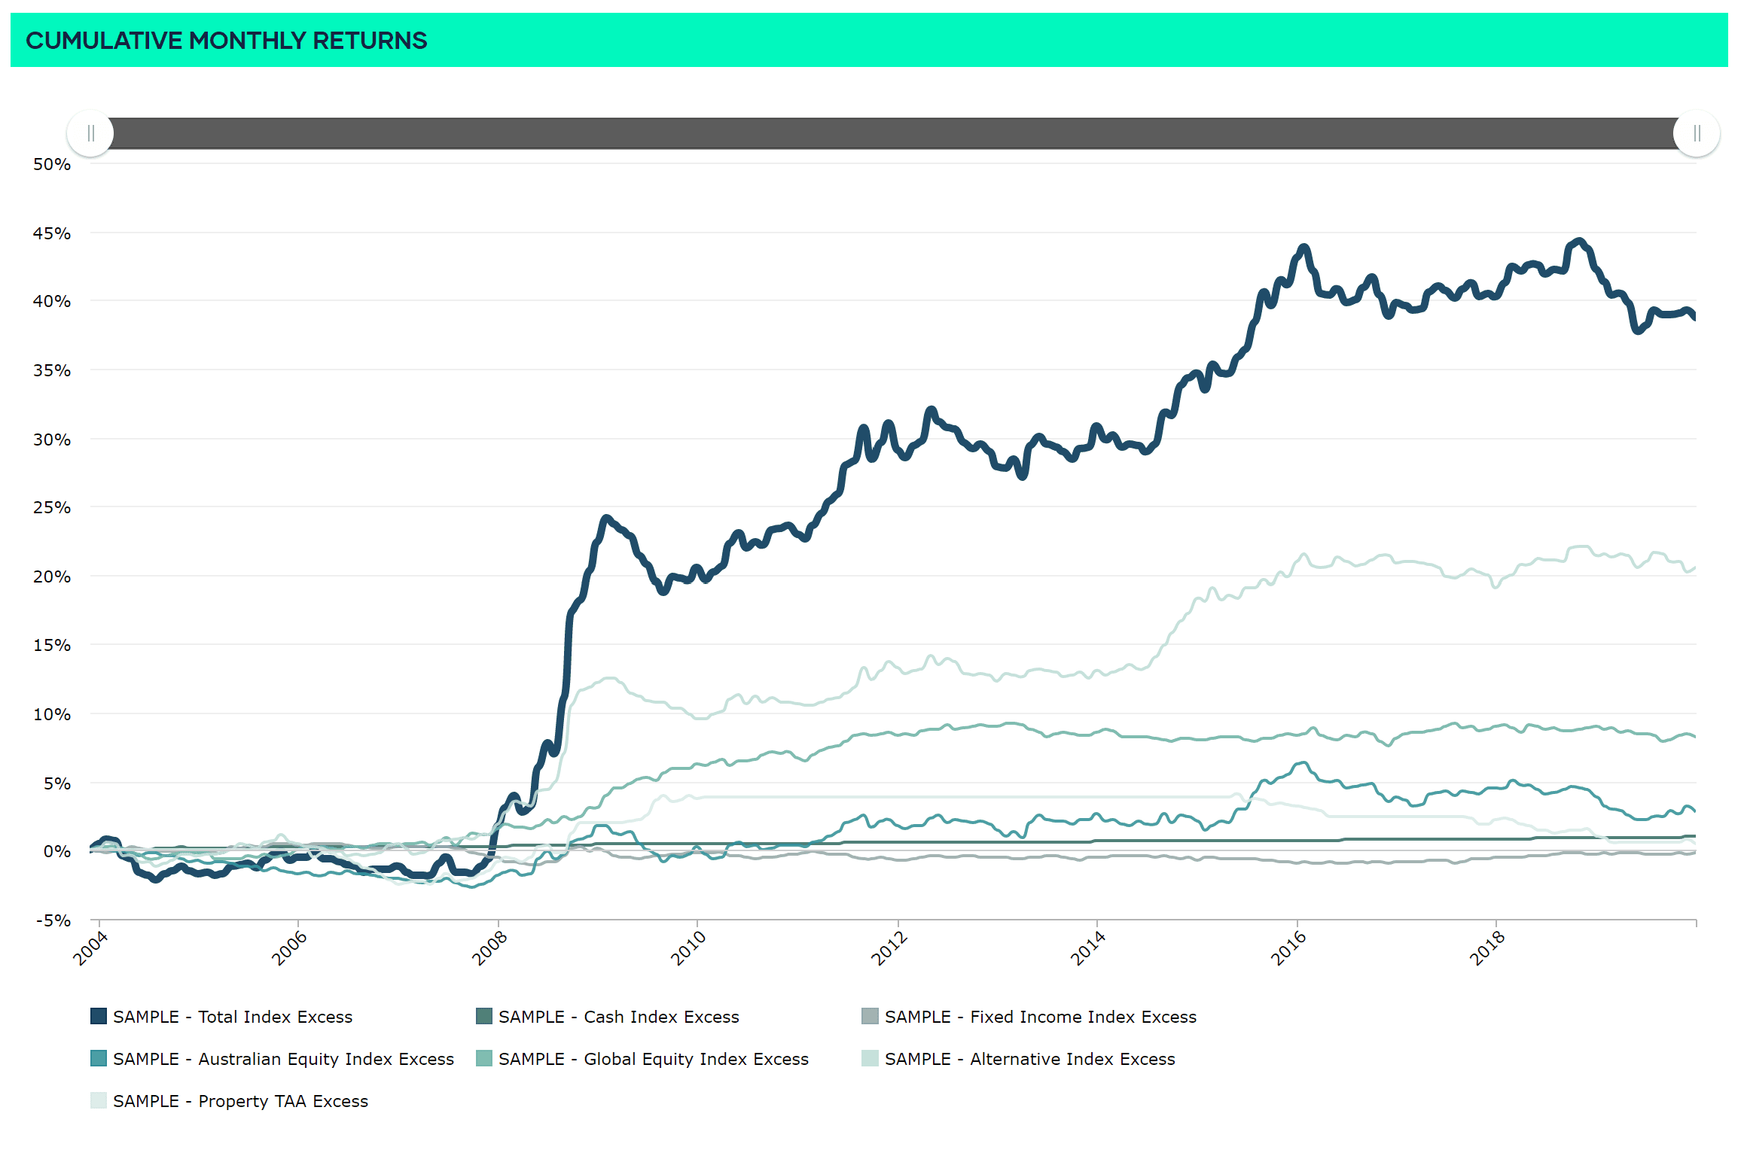This screenshot has width=1741, height=1162.
Task: Click the right range slider handle
Action: 1696,134
